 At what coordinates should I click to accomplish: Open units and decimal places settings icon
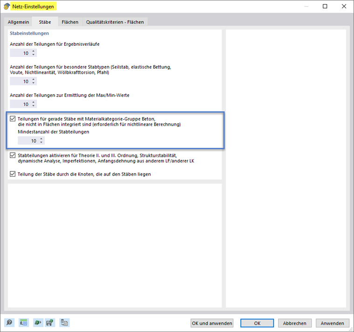tap(23, 323)
